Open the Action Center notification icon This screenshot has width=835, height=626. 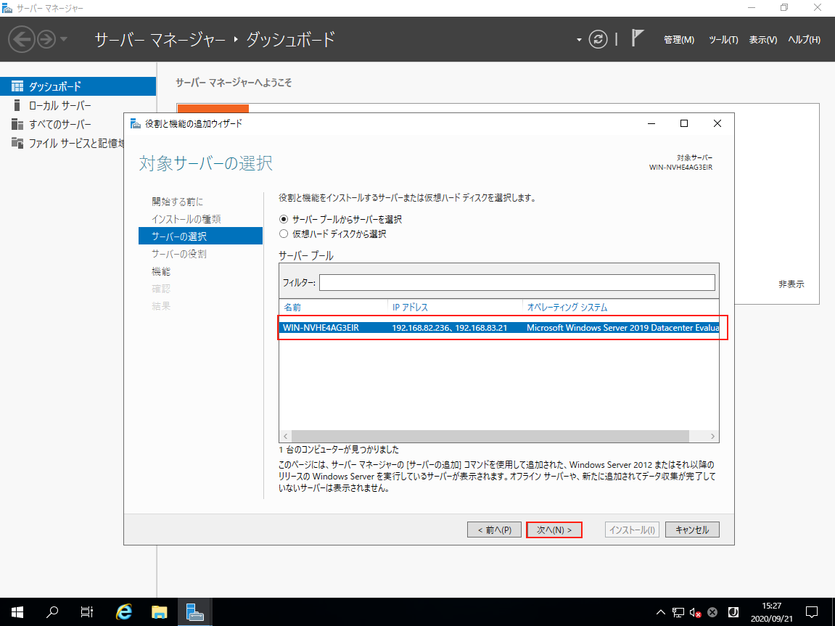tap(812, 612)
